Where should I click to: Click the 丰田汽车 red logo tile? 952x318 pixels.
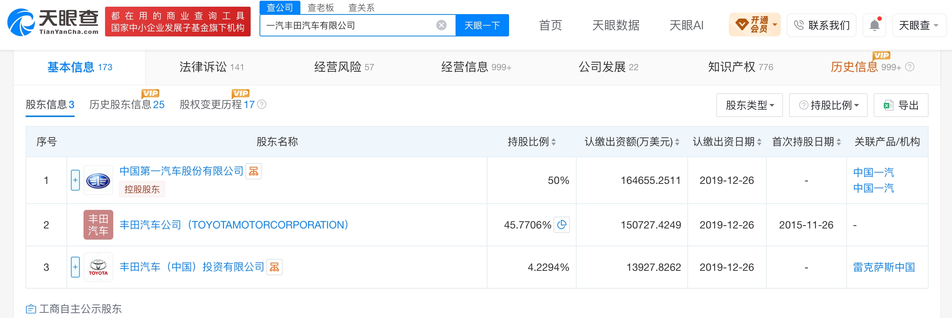(x=98, y=225)
